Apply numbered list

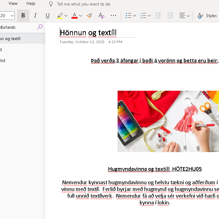pyautogui.click(x=143, y=16)
